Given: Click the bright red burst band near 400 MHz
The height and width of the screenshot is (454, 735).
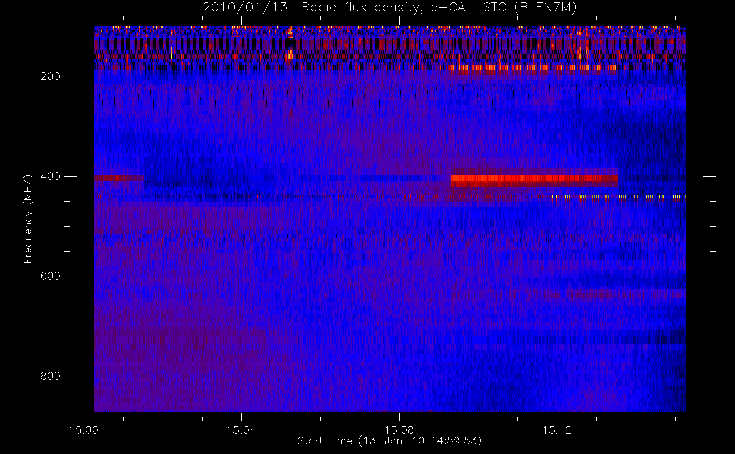Looking at the screenshot, I should 534,178.
